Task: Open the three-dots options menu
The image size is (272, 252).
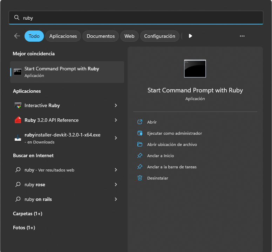Action: pyautogui.click(x=242, y=36)
